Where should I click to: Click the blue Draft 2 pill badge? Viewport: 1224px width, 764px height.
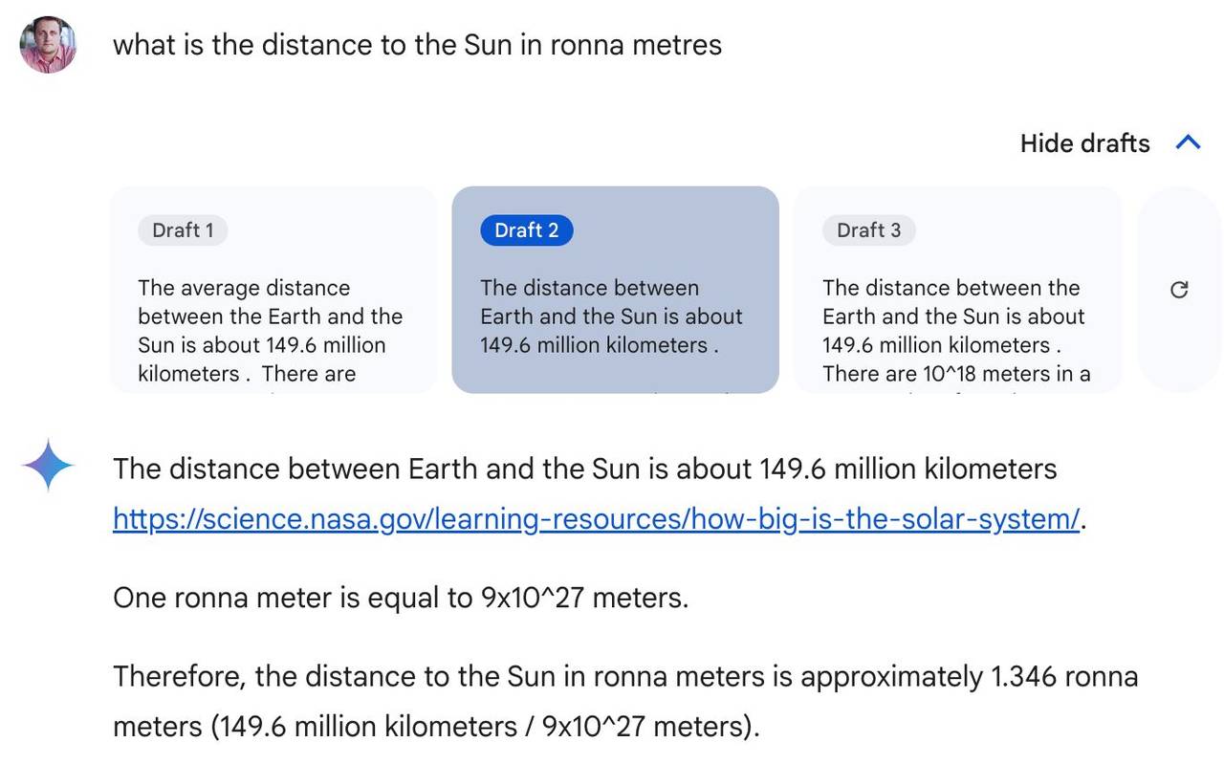point(526,230)
